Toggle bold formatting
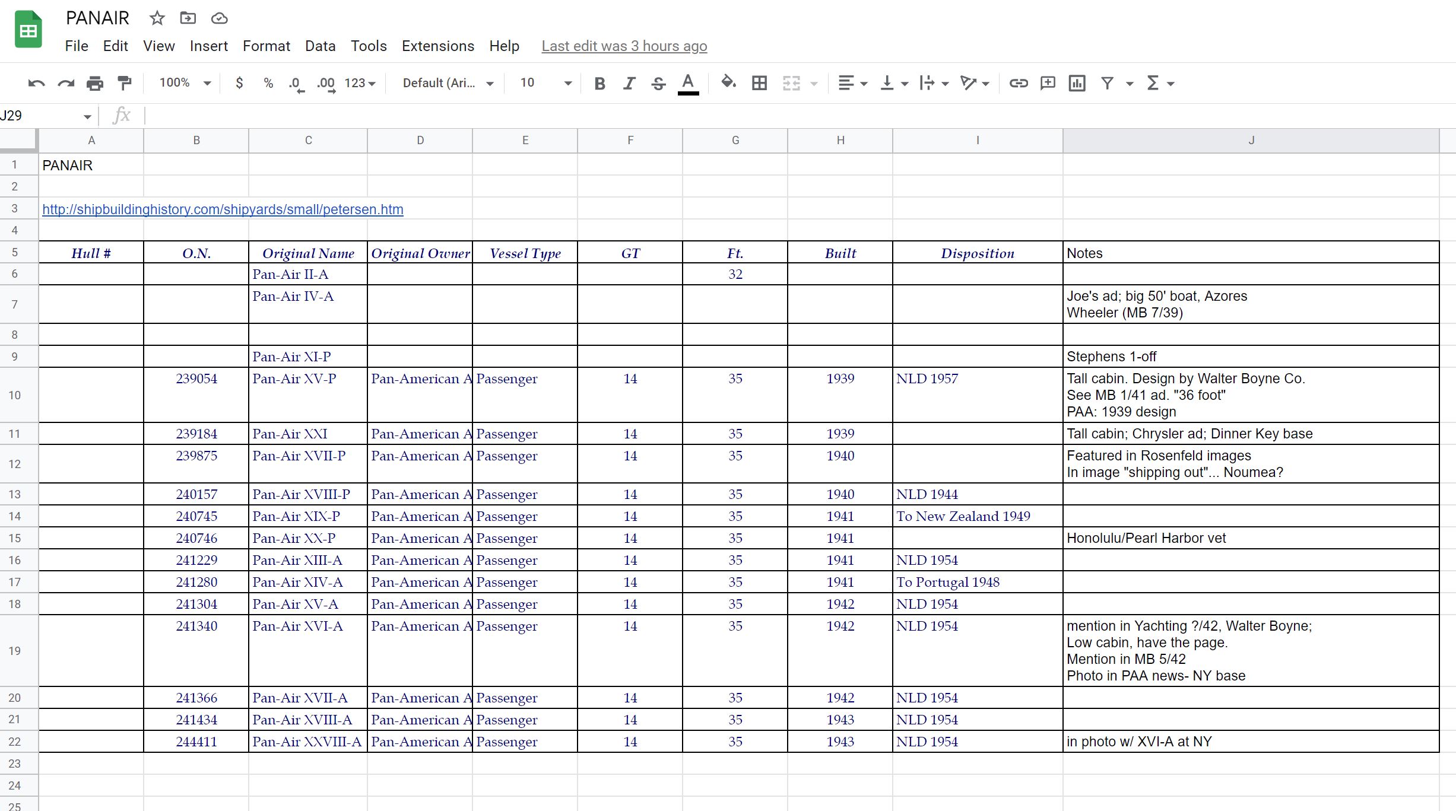 click(x=599, y=83)
